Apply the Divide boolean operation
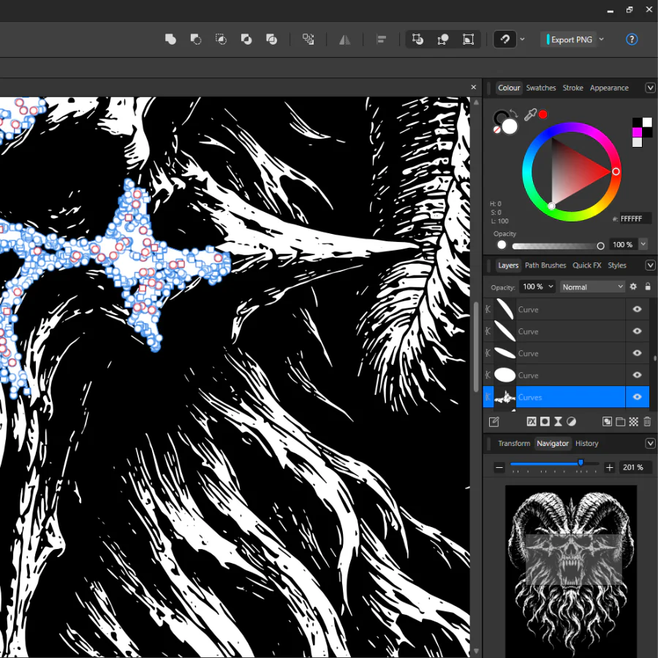658x658 pixels. [x=271, y=39]
